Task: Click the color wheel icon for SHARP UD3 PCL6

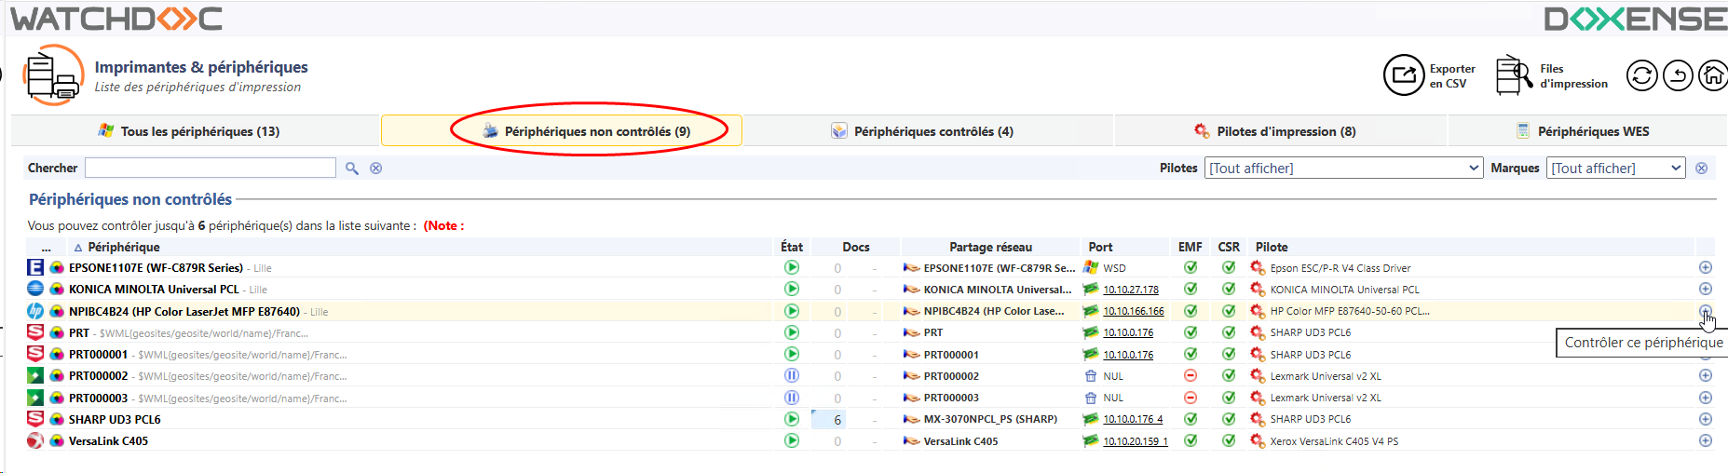Action: [57, 420]
